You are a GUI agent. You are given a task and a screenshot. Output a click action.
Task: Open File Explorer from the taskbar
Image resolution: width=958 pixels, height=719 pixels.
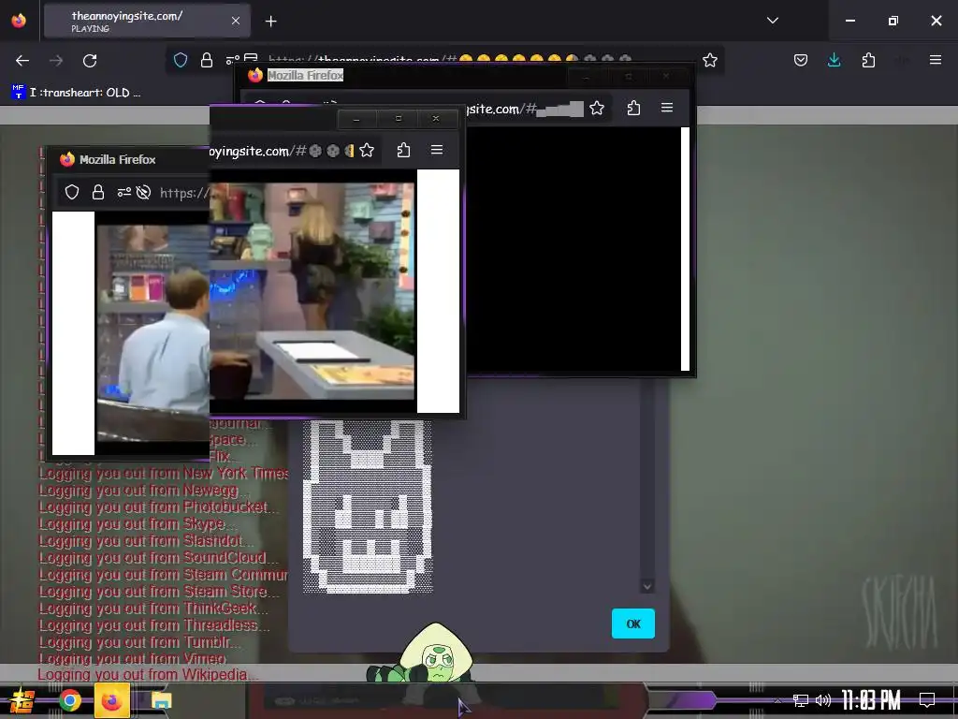click(161, 700)
